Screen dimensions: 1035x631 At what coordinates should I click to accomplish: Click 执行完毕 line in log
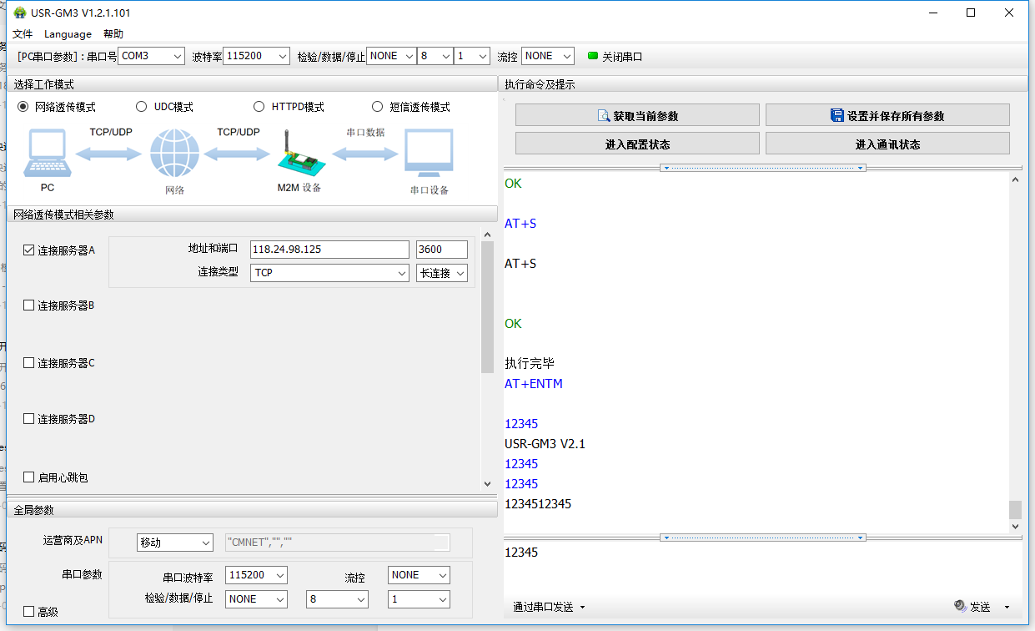(530, 364)
